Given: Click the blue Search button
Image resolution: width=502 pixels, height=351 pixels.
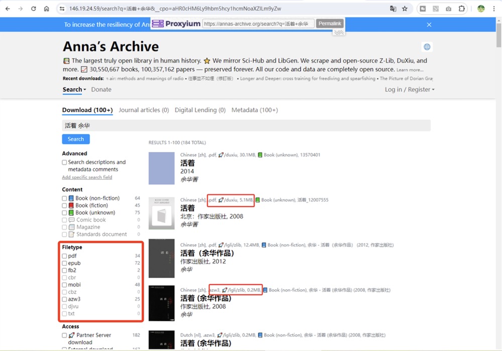Looking at the screenshot, I should click(x=76, y=139).
